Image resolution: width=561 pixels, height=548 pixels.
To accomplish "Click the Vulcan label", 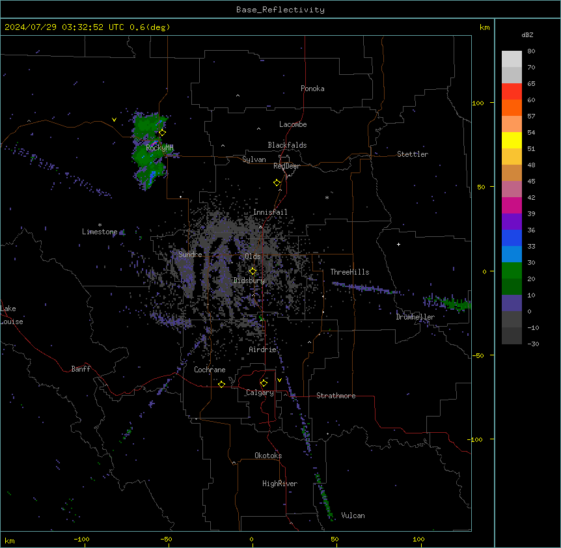I will (x=353, y=515).
